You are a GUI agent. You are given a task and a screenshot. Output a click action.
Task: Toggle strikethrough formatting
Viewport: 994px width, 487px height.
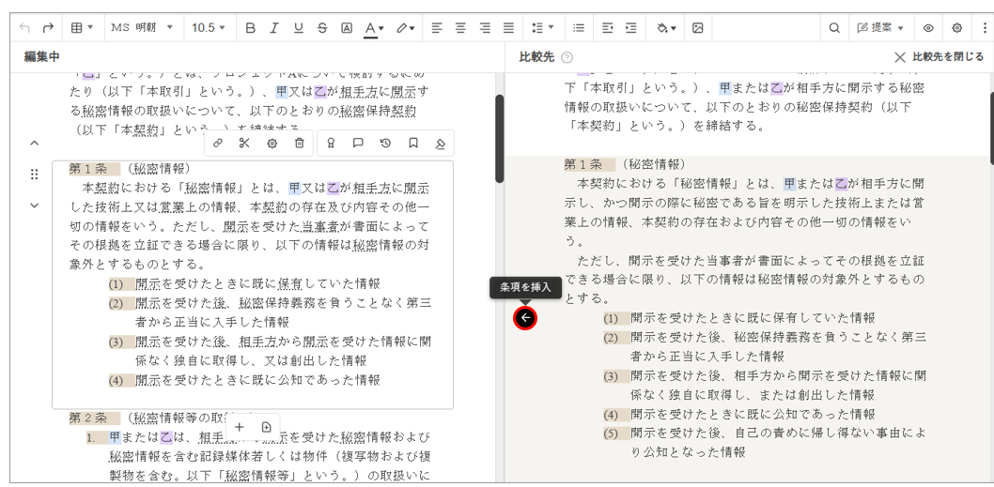point(322,28)
